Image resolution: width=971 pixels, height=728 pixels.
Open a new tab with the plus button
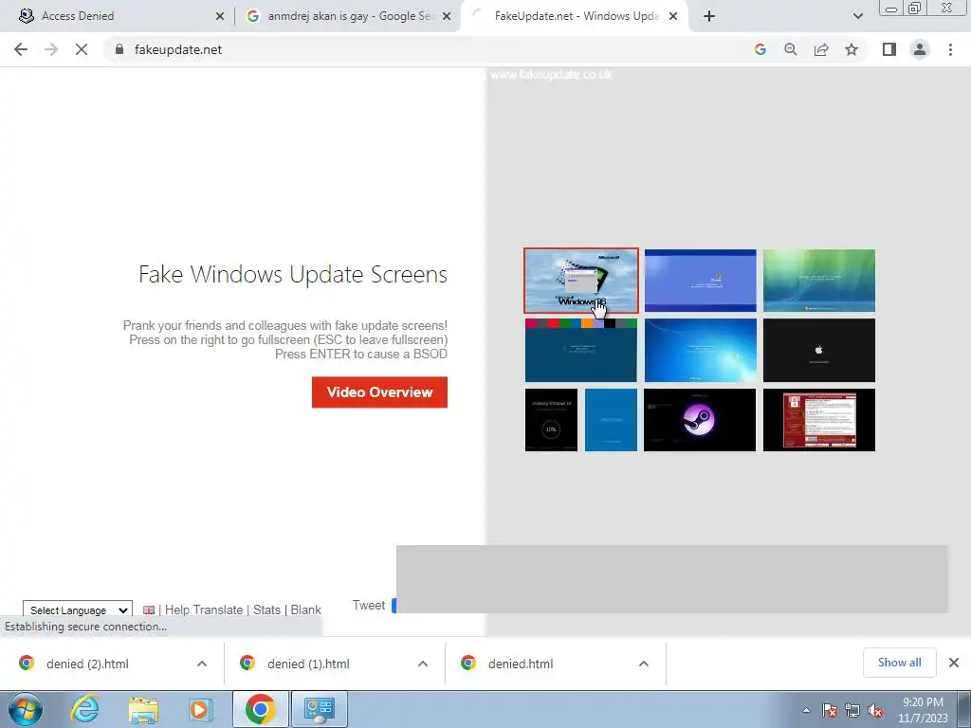pyautogui.click(x=709, y=16)
